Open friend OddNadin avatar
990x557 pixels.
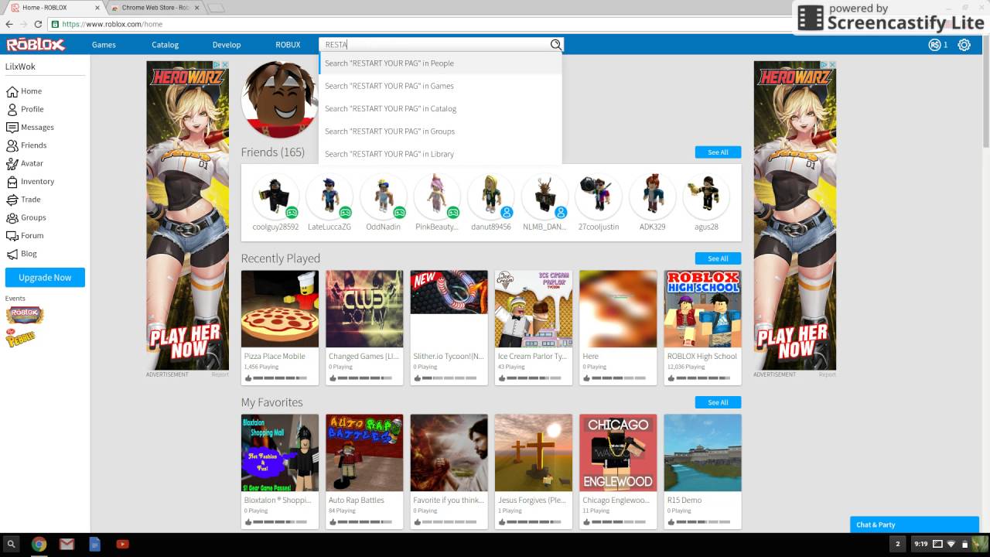pos(383,196)
